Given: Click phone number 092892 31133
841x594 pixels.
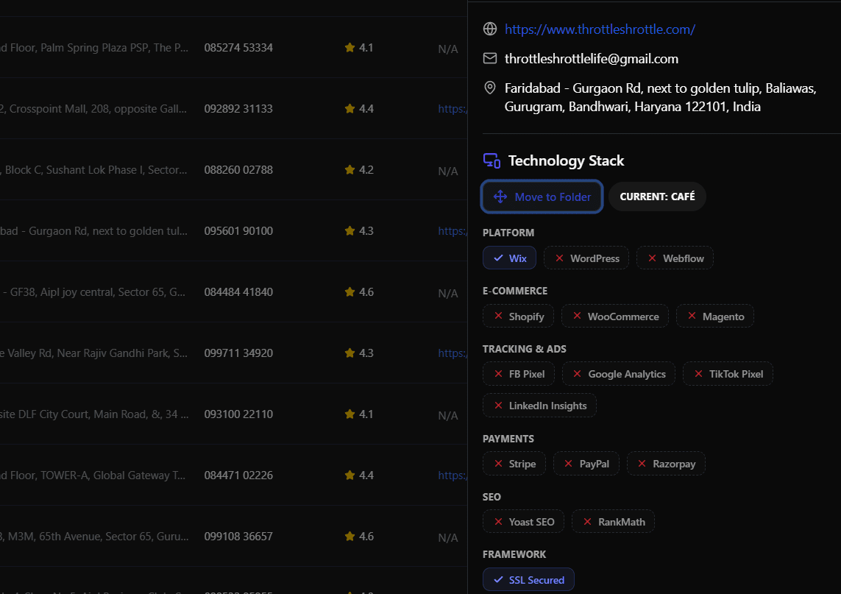Looking at the screenshot, I should click(x=238, y=109).
